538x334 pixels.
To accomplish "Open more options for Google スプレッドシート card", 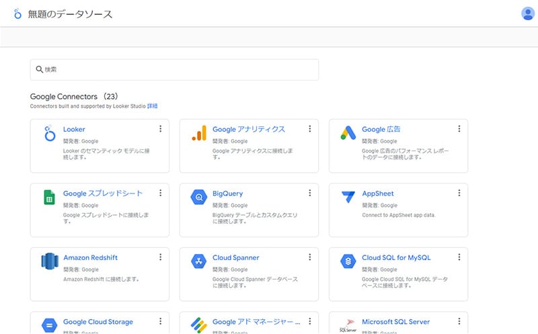I will pyautogui.click(x=160, y=193).
